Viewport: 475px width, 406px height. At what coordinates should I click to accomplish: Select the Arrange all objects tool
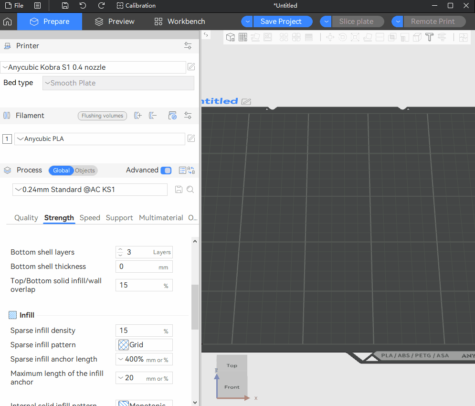tap(268, 37)
